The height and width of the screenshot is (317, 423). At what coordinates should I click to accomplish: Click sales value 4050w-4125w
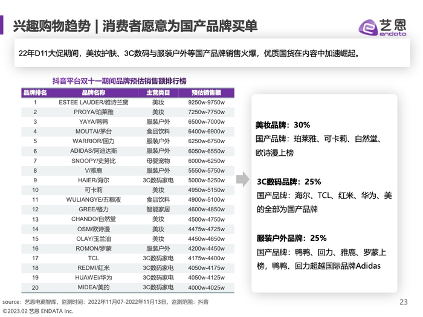[207, 278]
